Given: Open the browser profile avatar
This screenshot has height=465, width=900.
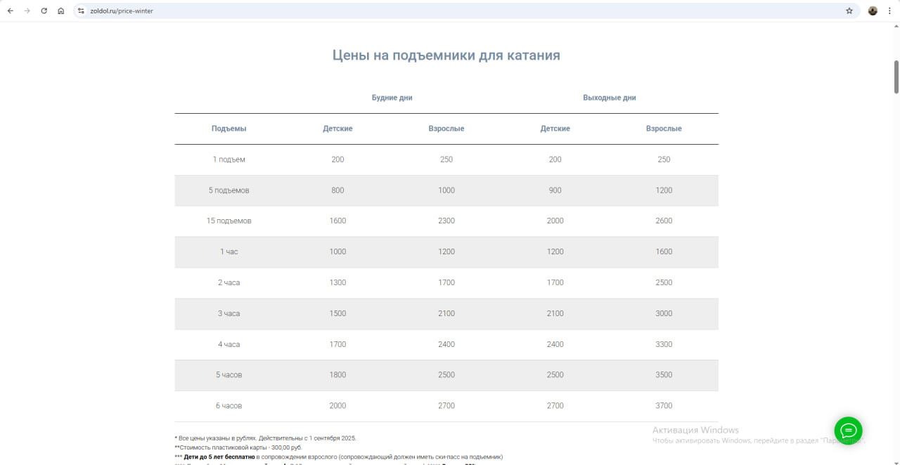Looking at the screenshot, I should [873, 11].
